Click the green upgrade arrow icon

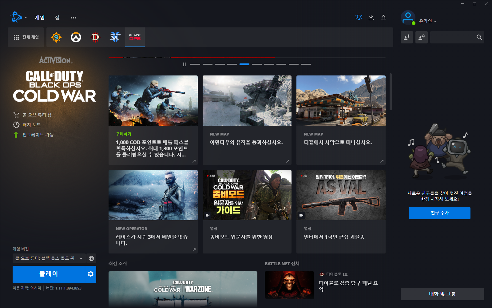point(16,135)
